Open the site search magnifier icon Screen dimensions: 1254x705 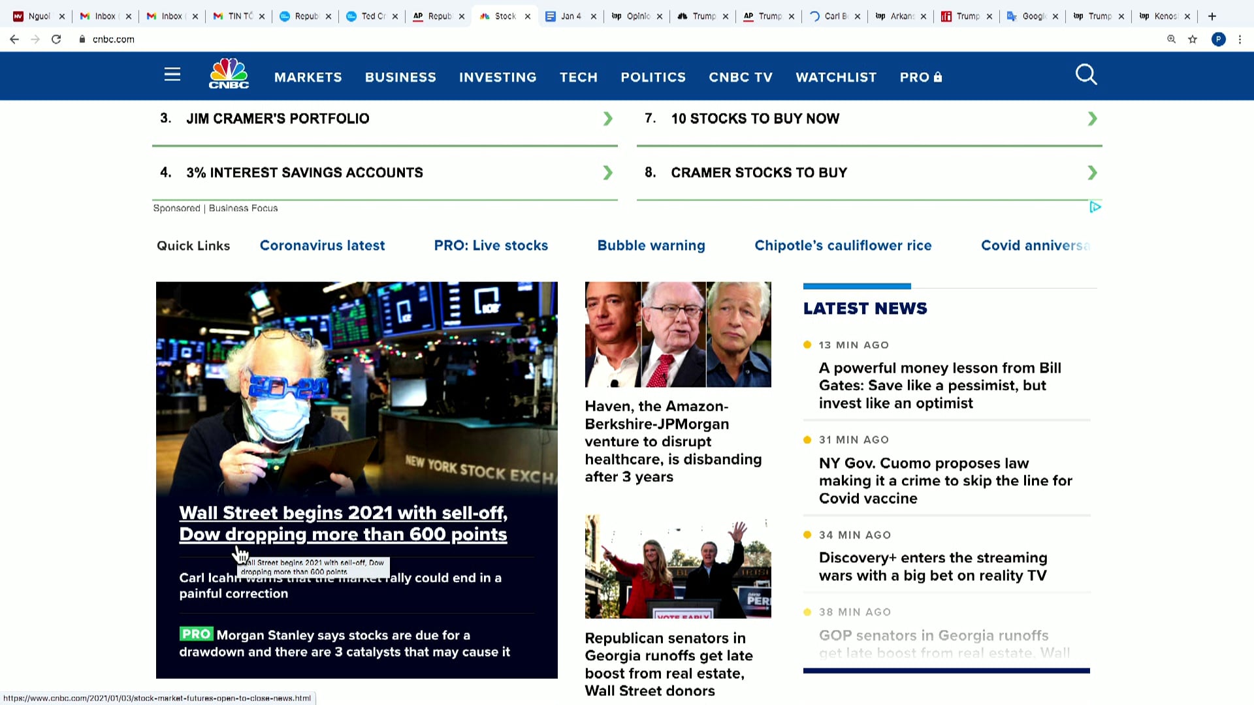(1086, 75)
